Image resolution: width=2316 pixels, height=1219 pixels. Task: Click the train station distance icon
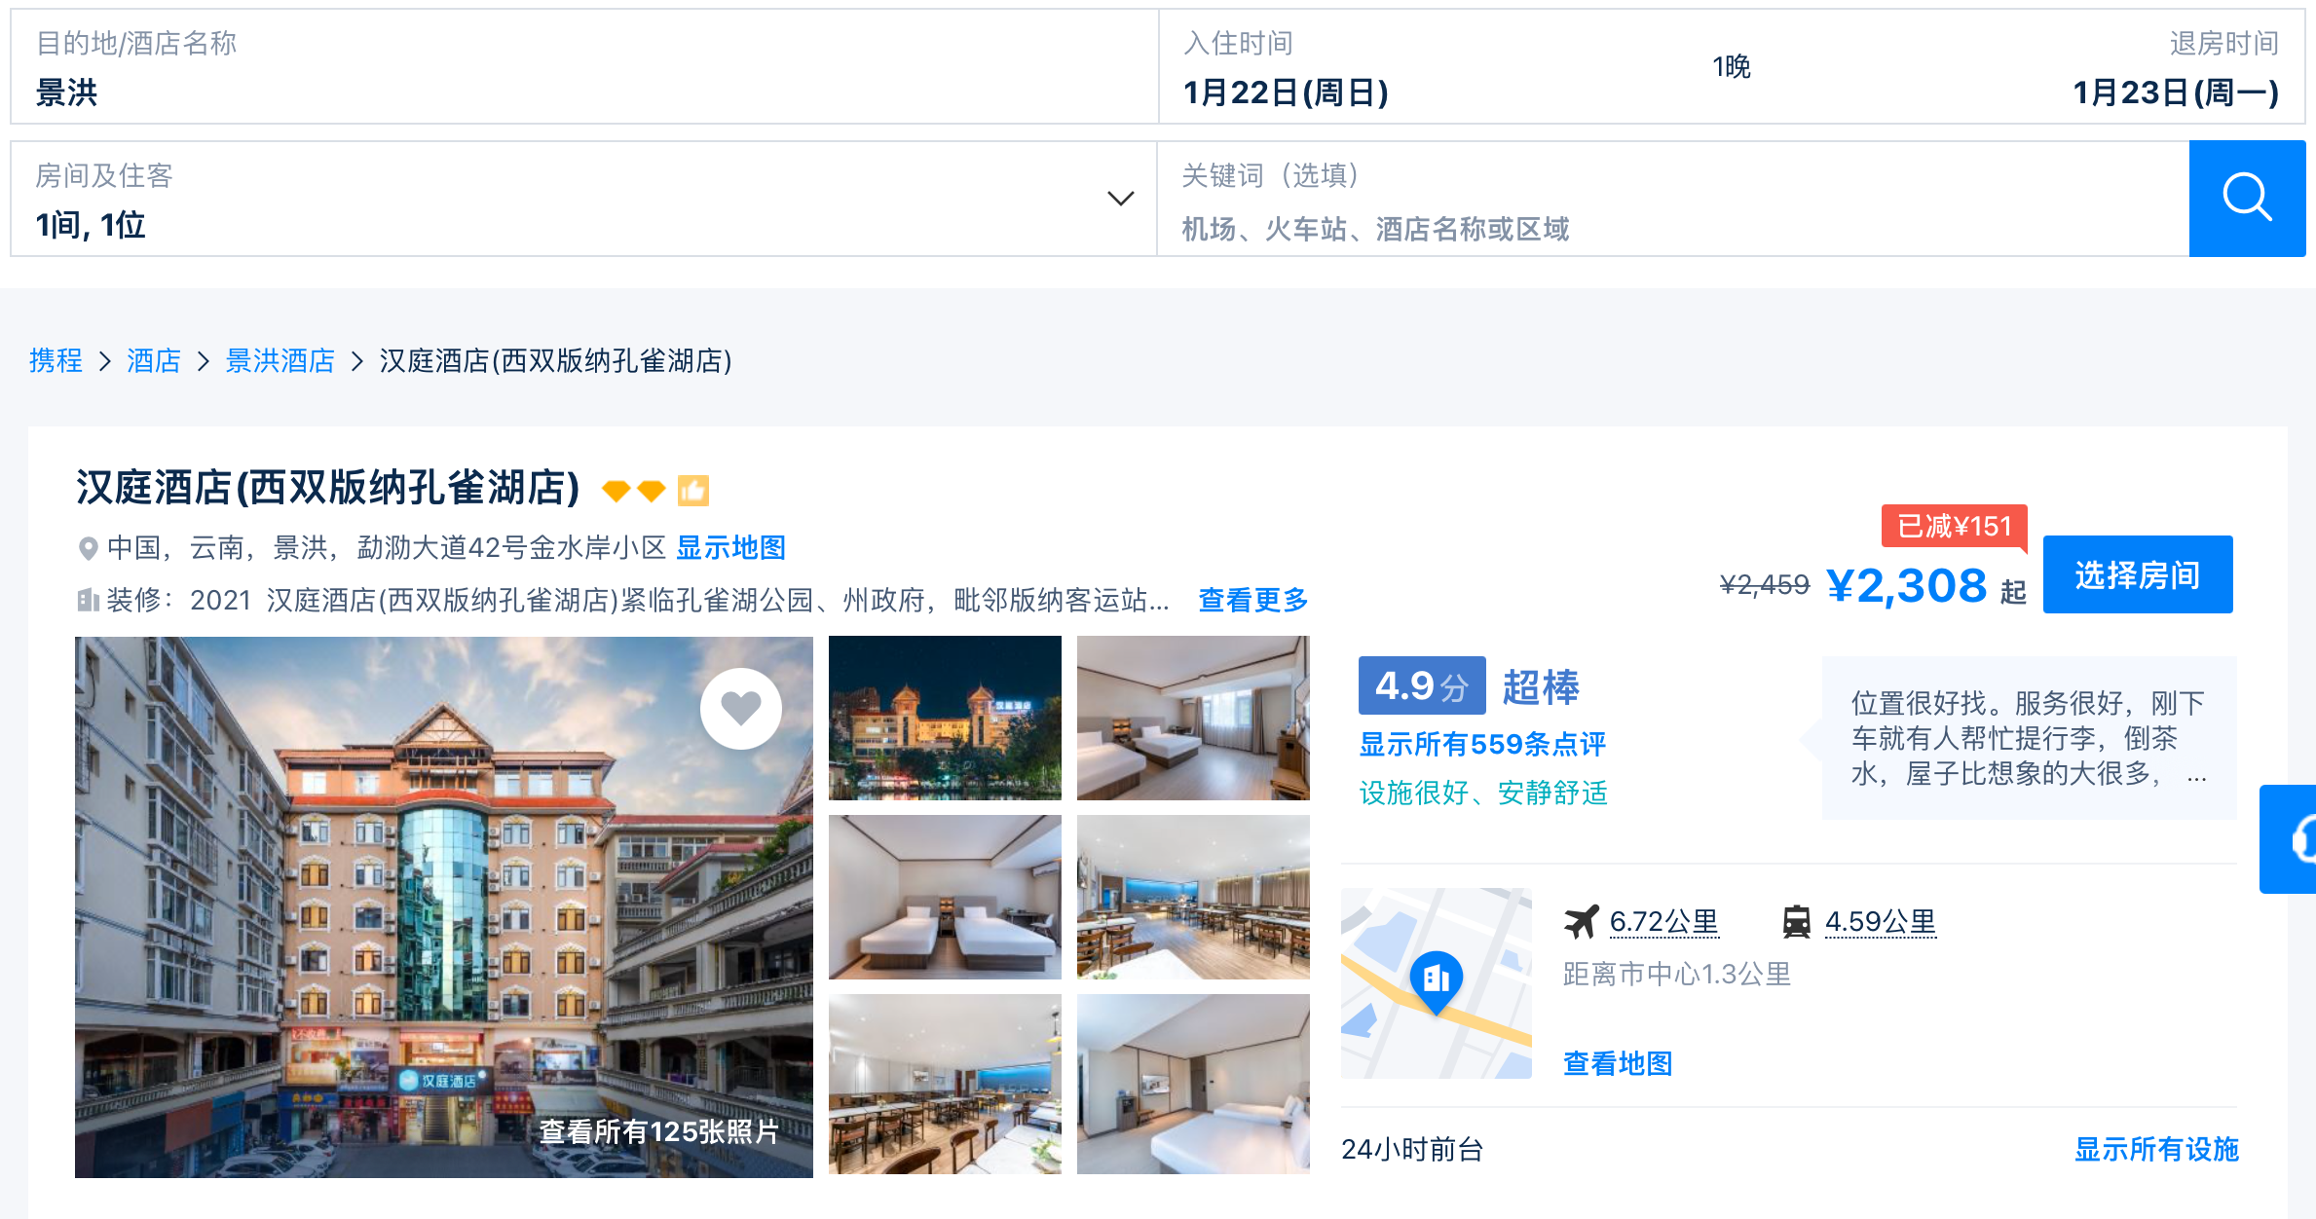1796,921
